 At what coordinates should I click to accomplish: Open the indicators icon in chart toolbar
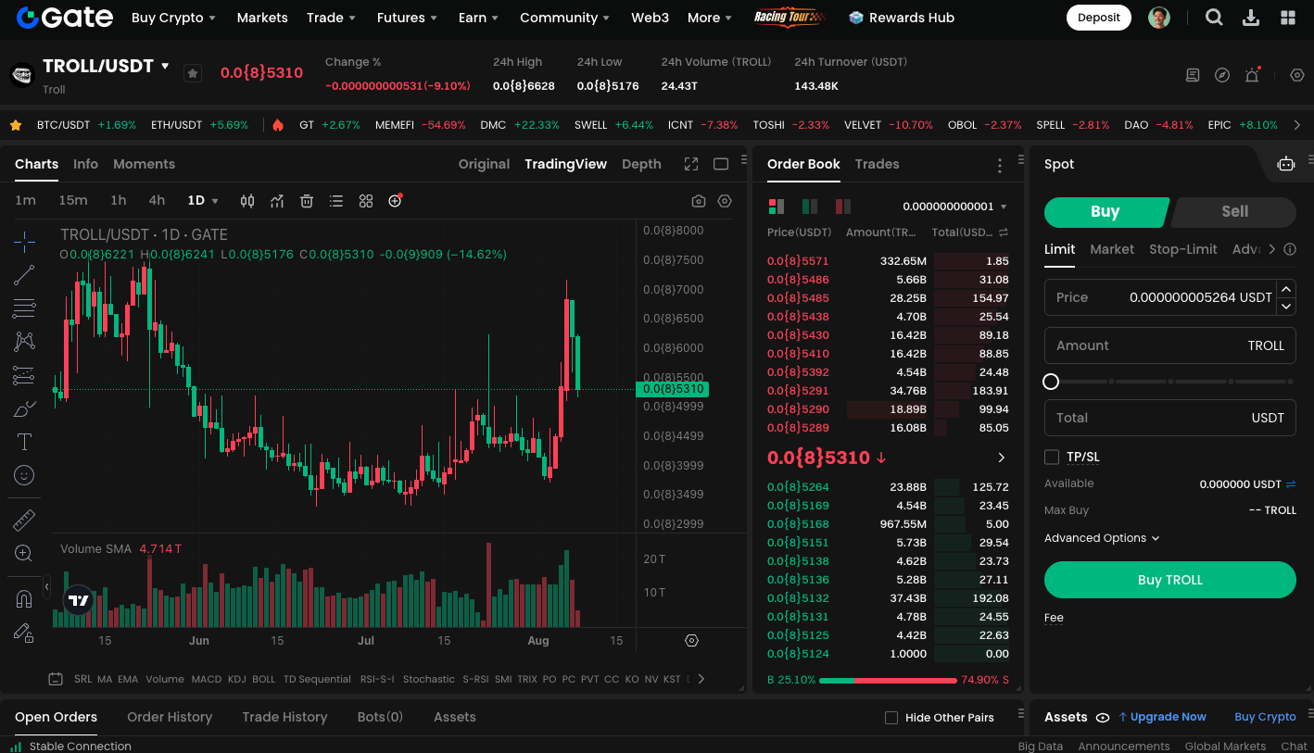coord(277,201)
